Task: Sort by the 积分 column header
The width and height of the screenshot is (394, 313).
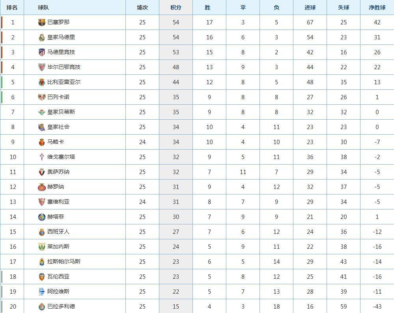Action: pyautogui.click(x=176, y=7)
